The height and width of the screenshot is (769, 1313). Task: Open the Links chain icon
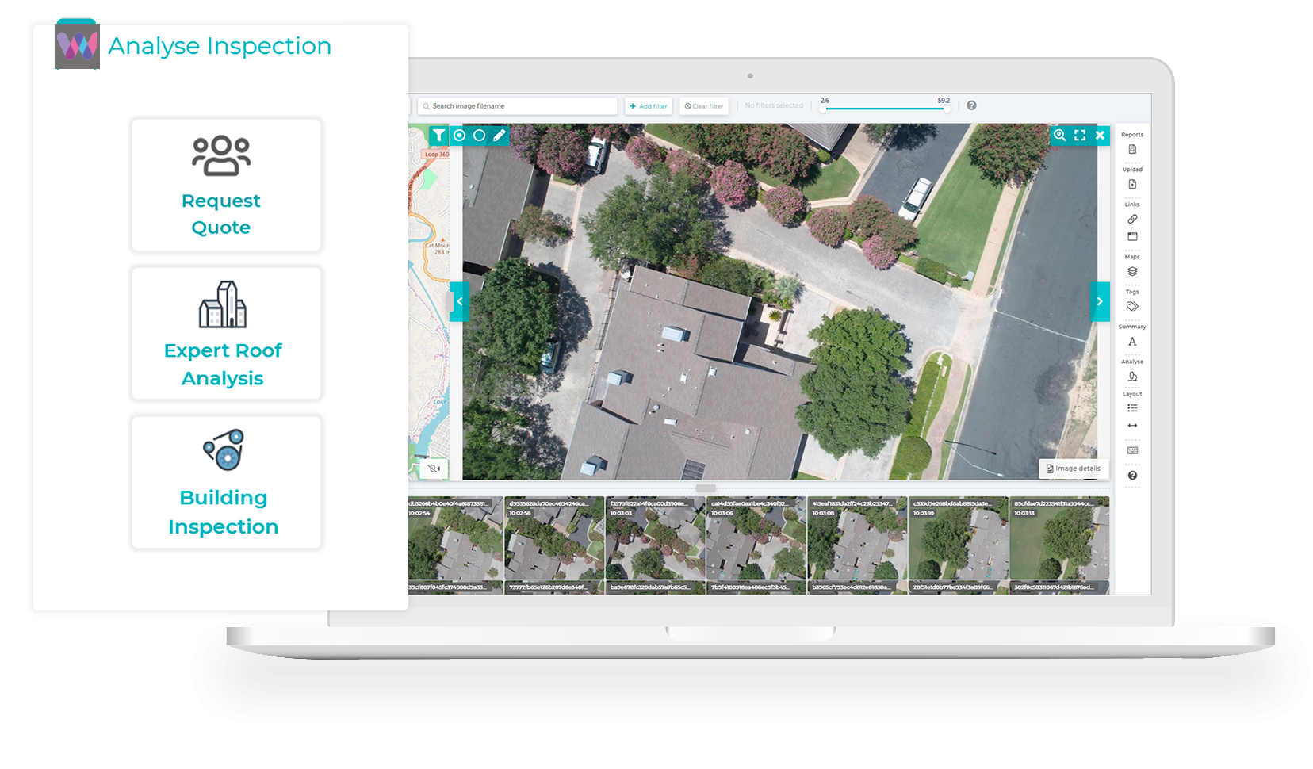tap(1132, 219)
